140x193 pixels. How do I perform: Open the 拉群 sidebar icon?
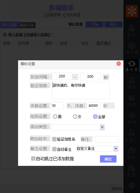tap(132, 101)
